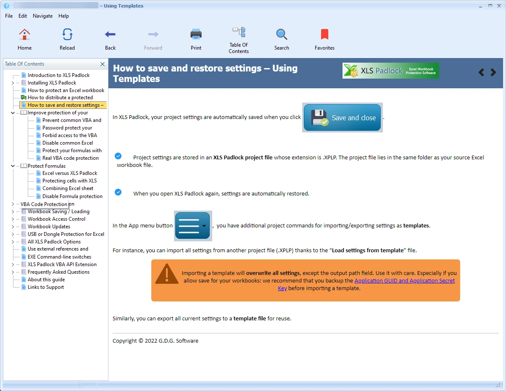The image size is (506, 391).
Task: Print the page with the Print icon
Action: (x=196, y=34)
